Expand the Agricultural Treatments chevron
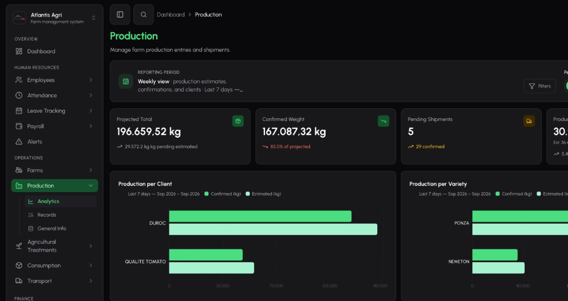 91,246
